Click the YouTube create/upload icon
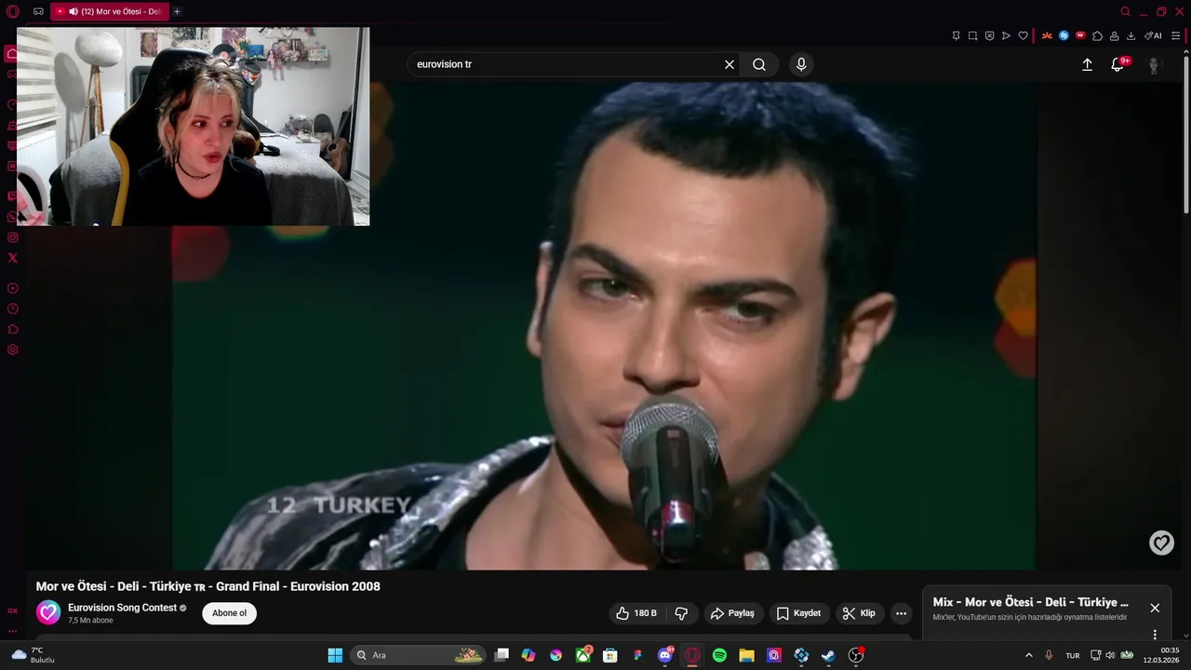 click(1087, 64)
